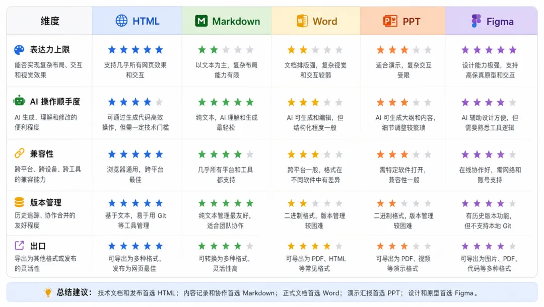Click the PPT PowerPoint icon
The height and width of the screenshot is (307, 544).
[x=390, y=21]
